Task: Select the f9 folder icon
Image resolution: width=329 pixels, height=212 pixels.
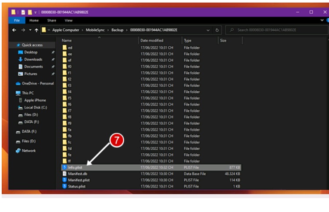Action: (64, 123)
